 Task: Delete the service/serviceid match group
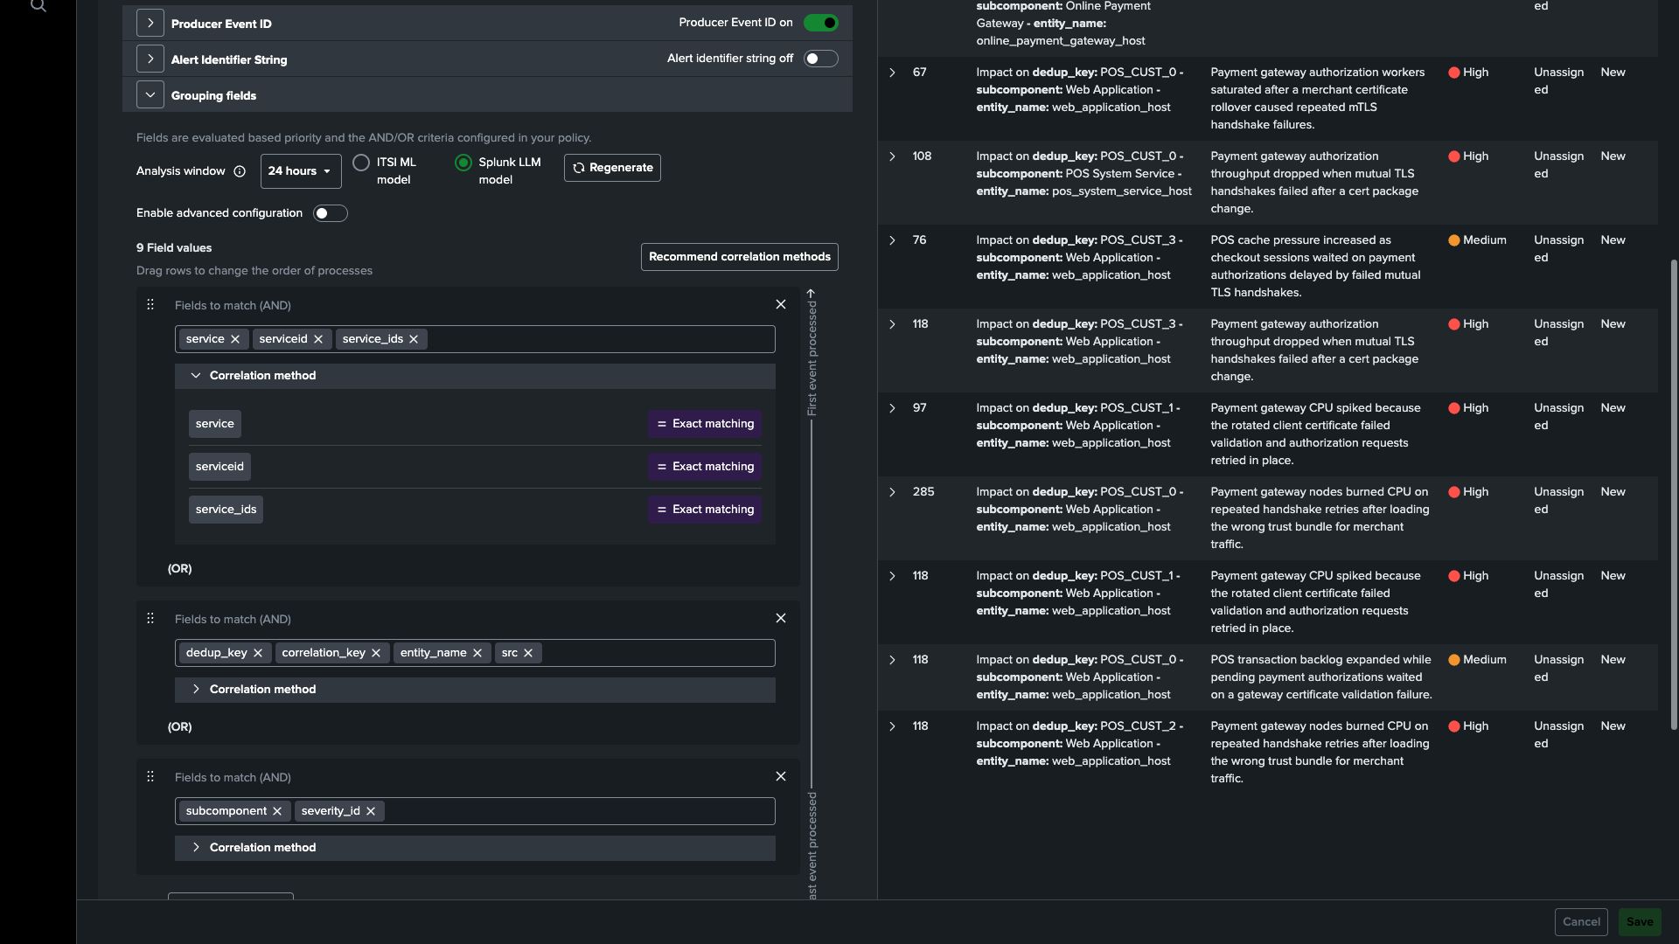[781, 304]
